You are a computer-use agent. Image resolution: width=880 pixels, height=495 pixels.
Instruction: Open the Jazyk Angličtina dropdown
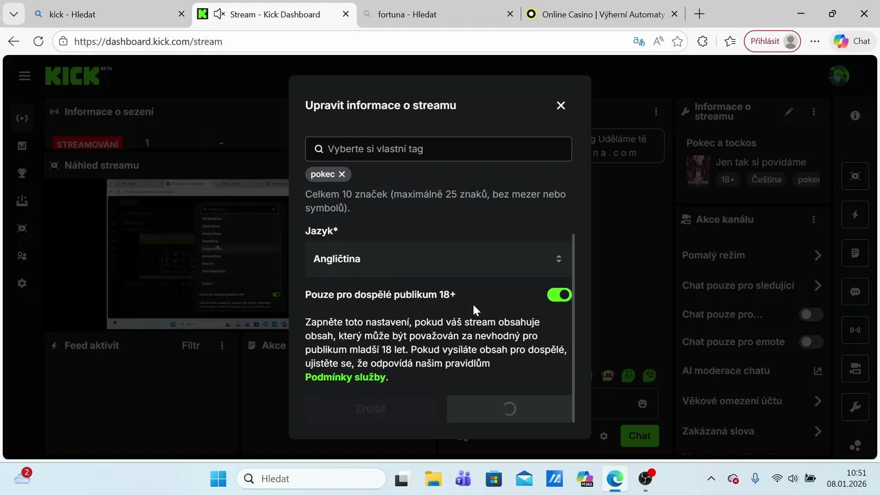pyautogui.click(x=439, y=258)
